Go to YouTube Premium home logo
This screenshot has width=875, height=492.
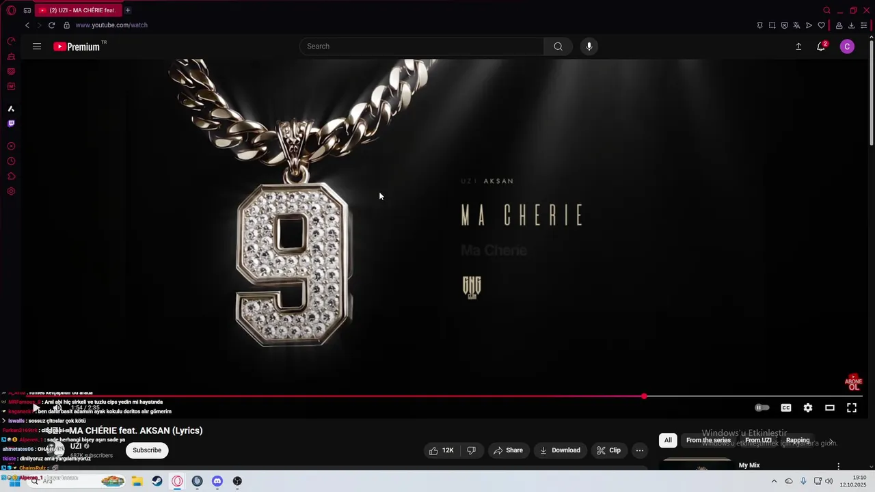click(x=78, y=46)
